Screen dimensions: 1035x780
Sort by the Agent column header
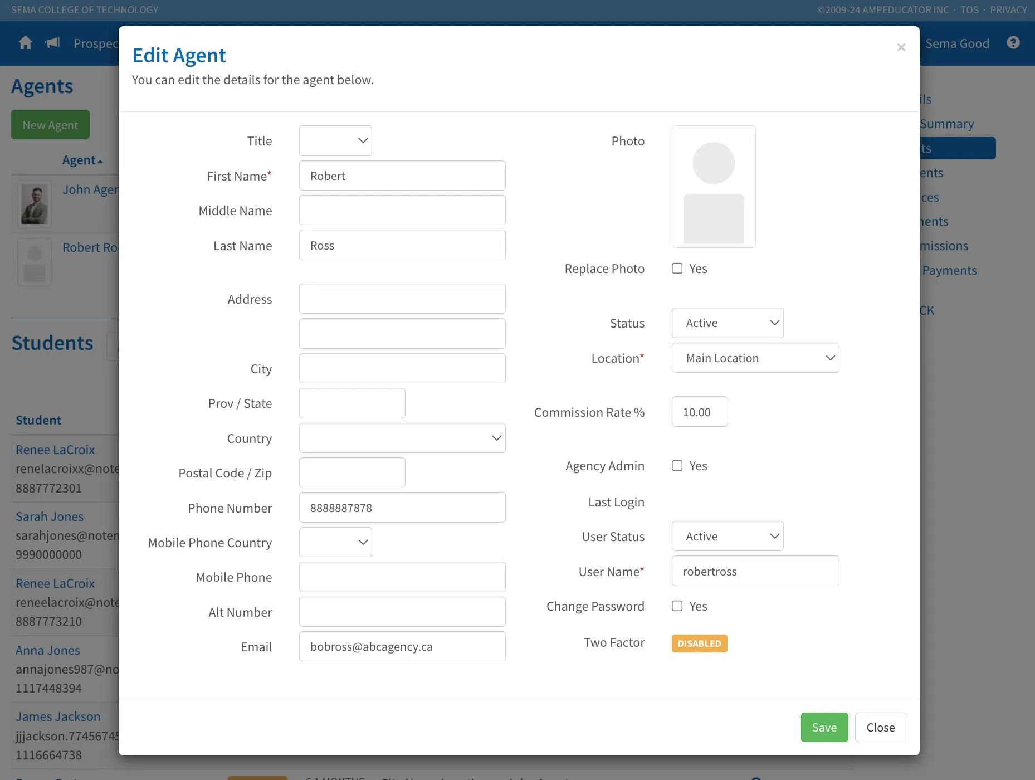(x=82, y=160)
